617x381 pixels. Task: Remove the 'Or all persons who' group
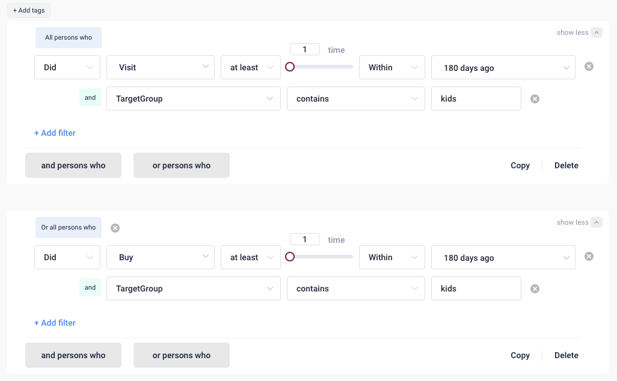(x=115, y=228)
